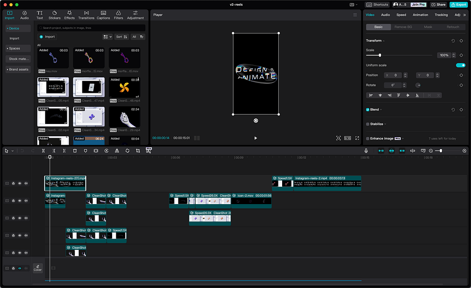Click the microphone record voiceover icon
Viewport: 471px width, 288px height.
[366, 151]
